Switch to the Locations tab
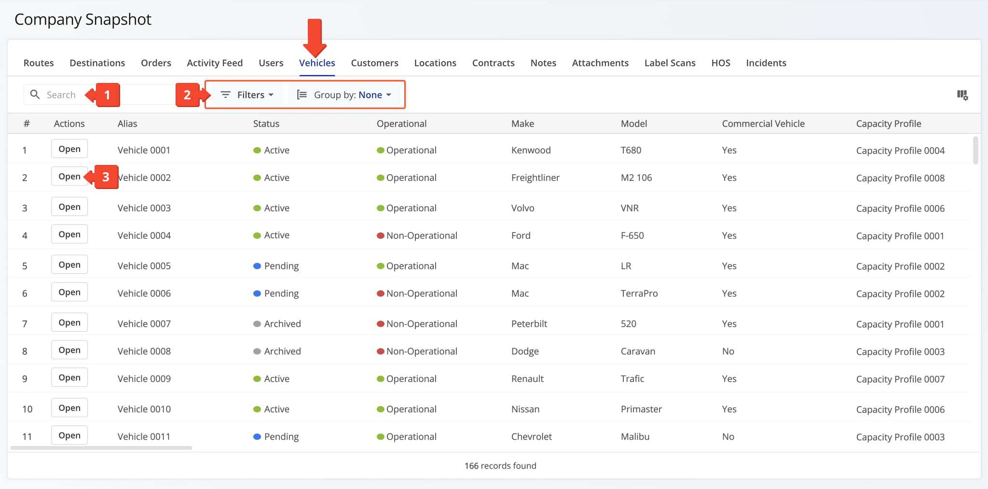988x489 pixels. pyautogui.click(x=435, y=63)
